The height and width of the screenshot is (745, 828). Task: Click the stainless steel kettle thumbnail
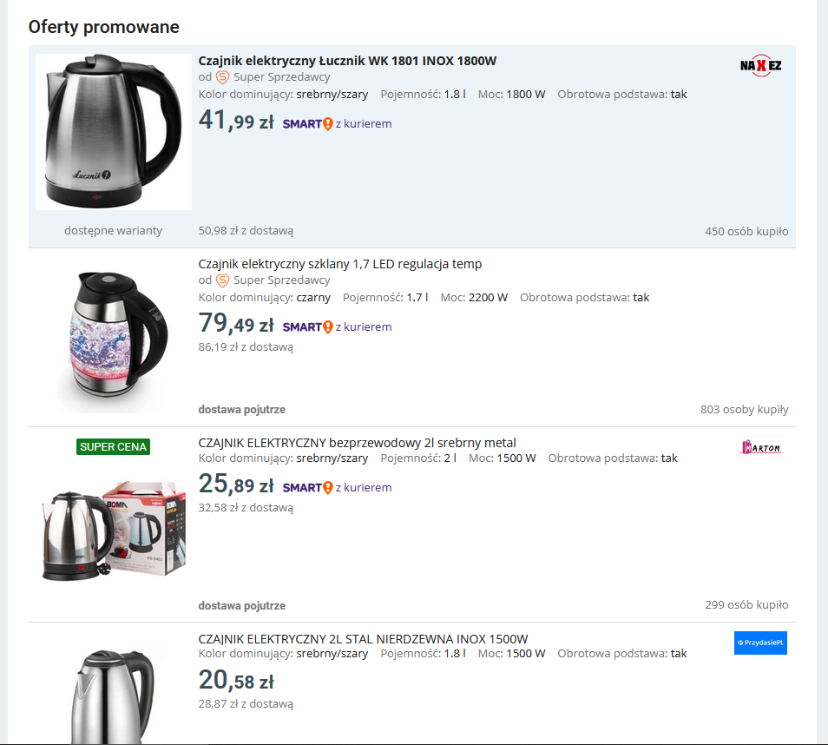pyautogui.click(x=113, y=695)
